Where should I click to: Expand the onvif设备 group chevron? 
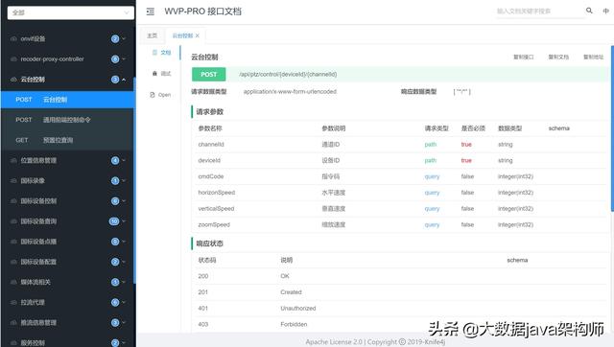click(x=124, y=38)
